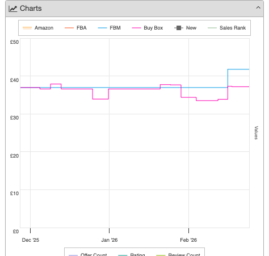Toggle the Sales Rank series in legend
This screenshot has width=269, height=256.
pos(226,28)
